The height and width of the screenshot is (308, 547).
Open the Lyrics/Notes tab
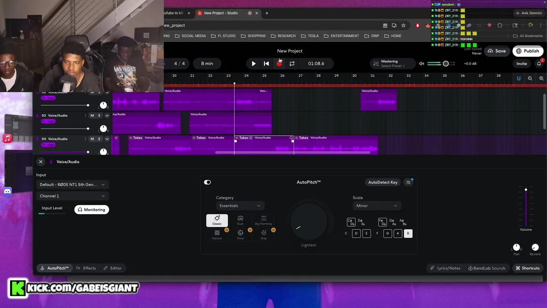pyautogui.click(x=445, y=268)
